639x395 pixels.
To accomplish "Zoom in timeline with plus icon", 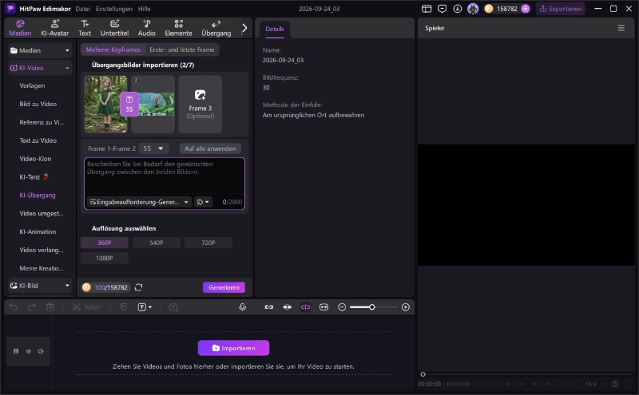I will (x=406, y=307).
